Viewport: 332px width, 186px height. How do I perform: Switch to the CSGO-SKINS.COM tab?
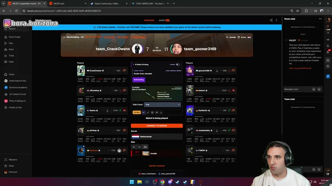149,3
